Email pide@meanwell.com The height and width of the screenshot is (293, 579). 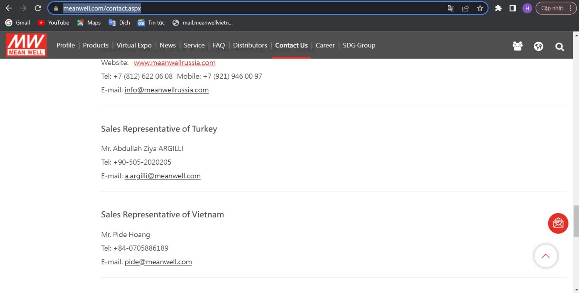tap(158, 262)
